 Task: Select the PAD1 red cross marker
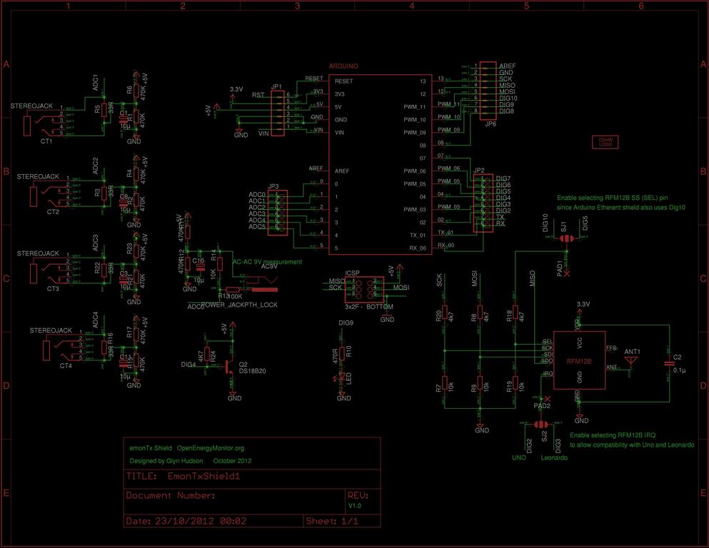(567, 274)
